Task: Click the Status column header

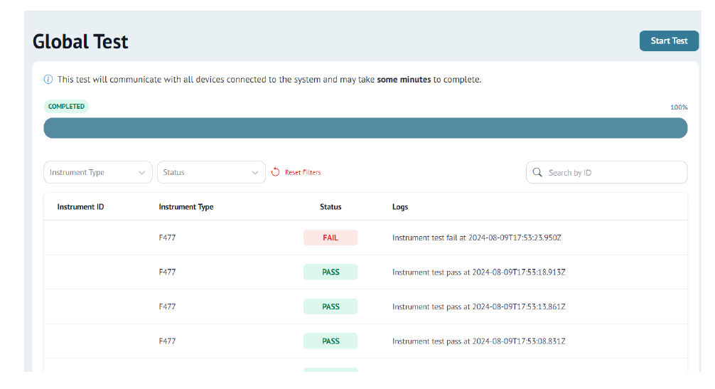Action: click(x=330, y=207)
